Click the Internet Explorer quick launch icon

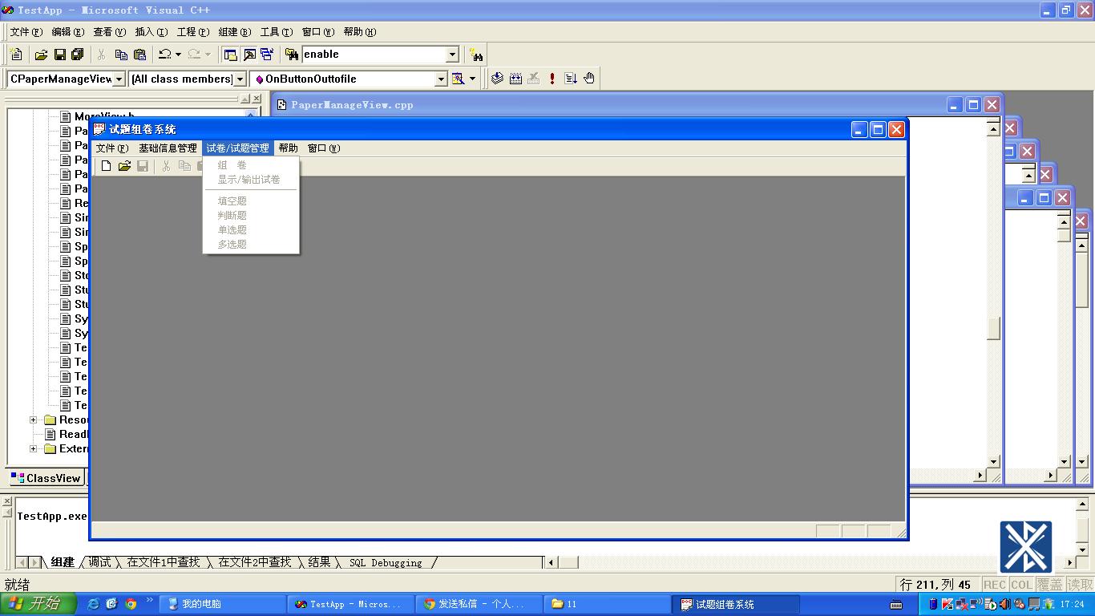pyautogui.click(x=93, y=604)
